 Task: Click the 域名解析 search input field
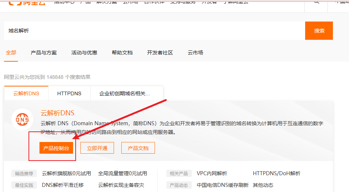(153, 31)
